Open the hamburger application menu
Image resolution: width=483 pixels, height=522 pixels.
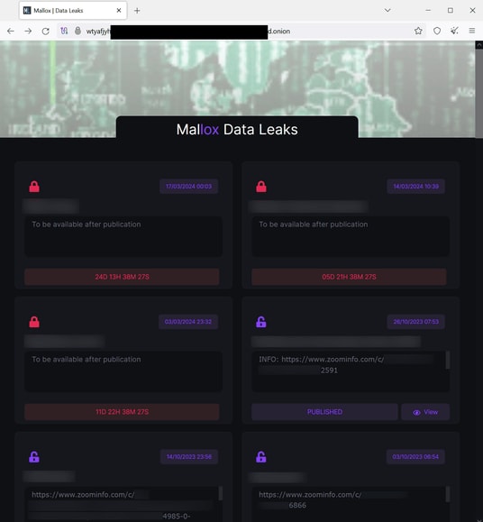point(472,31)
